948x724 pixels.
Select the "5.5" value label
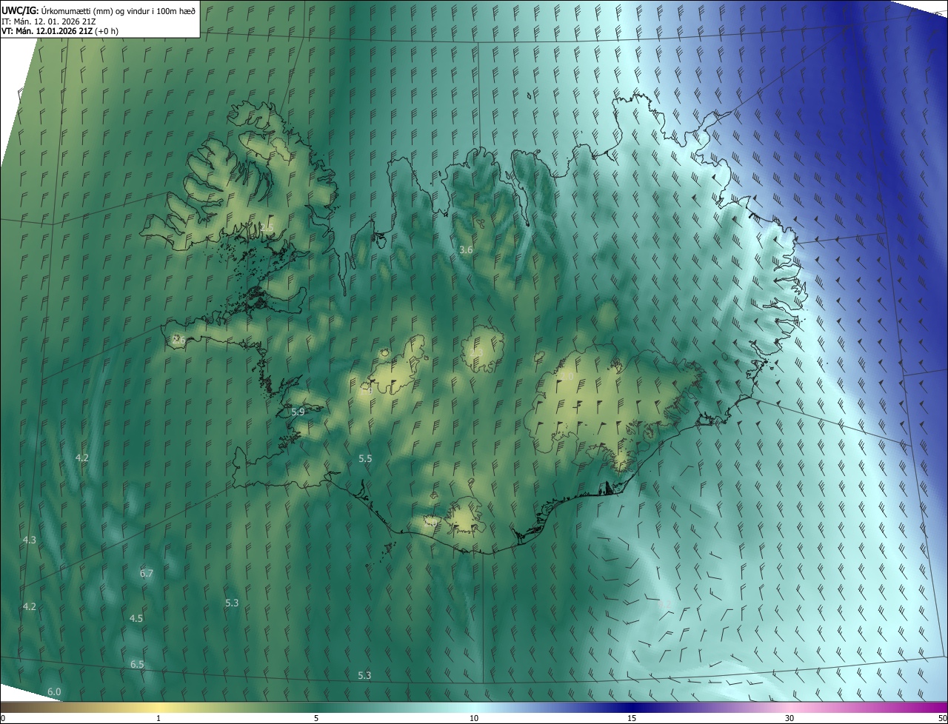coord(365,459)
